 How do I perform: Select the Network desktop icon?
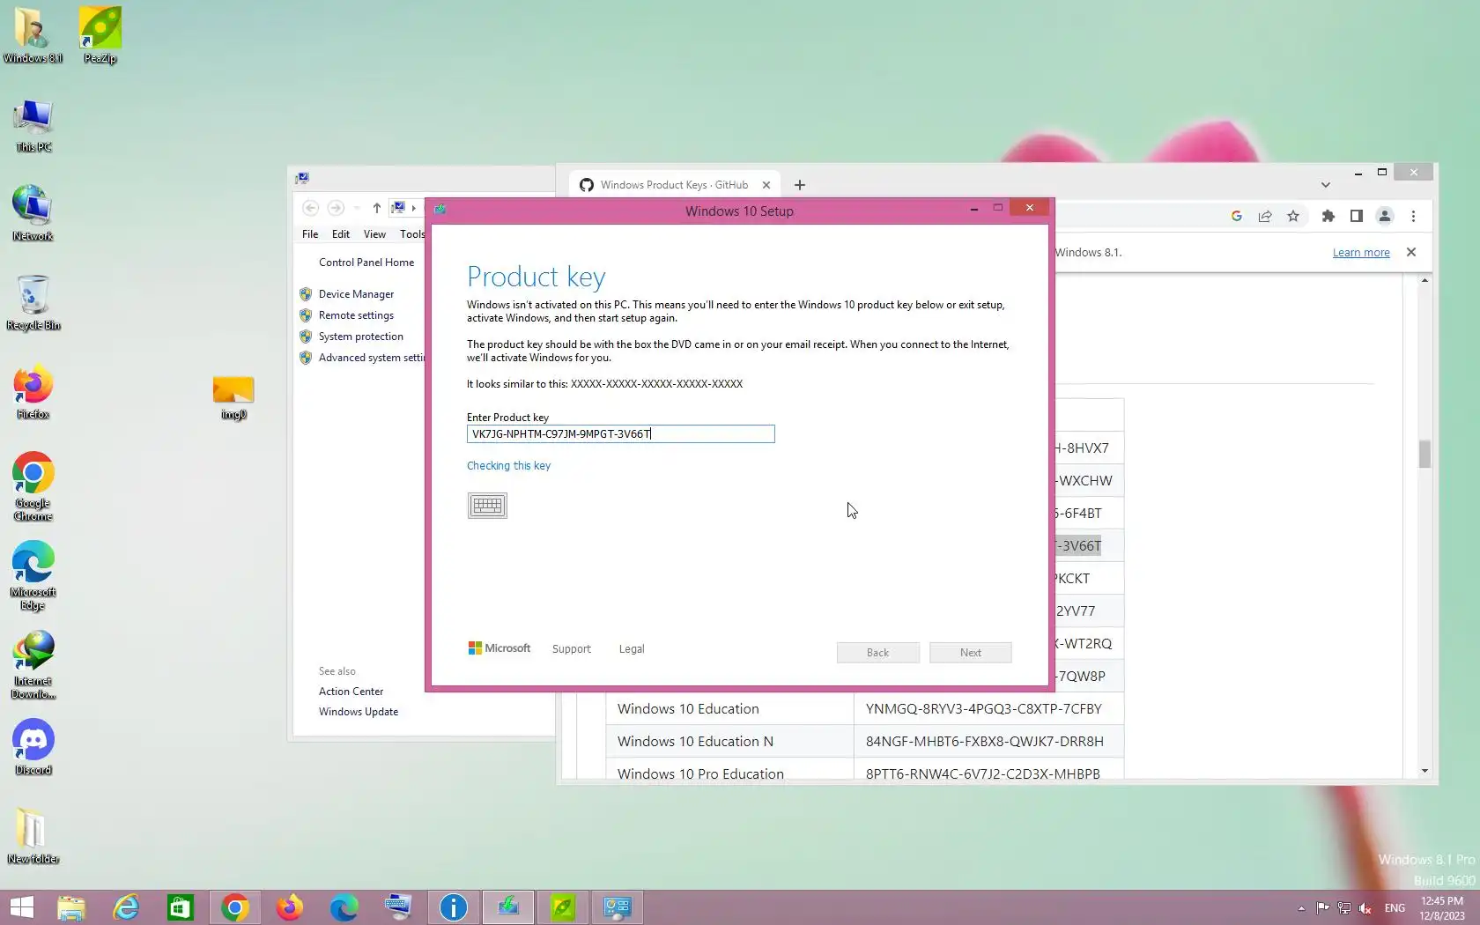click(x=33, y=214)
